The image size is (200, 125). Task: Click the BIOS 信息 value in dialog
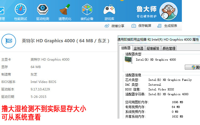[161, 89]
